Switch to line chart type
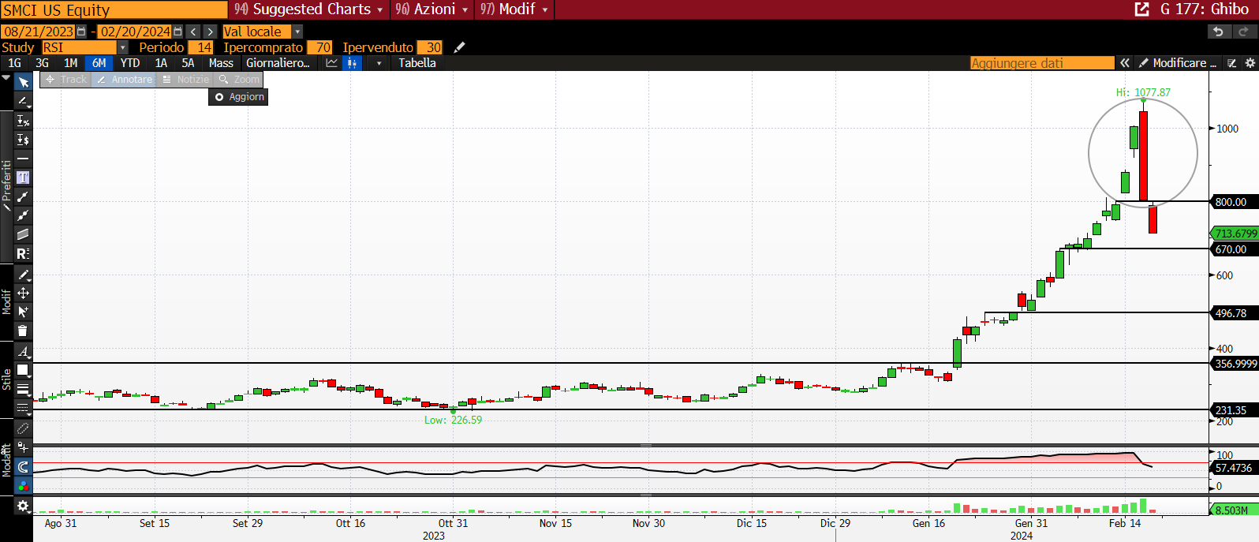1259x542 pixels. [331, 63]
